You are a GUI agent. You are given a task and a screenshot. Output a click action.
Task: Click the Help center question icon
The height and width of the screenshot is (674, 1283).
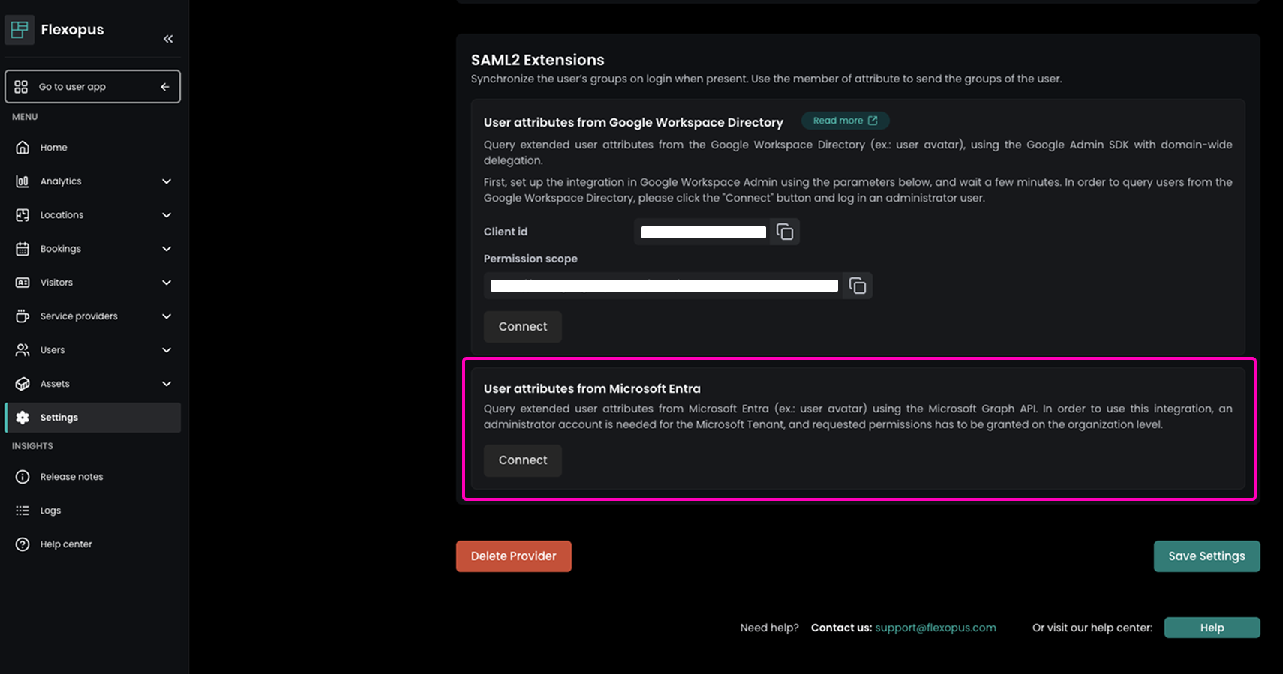23,544
